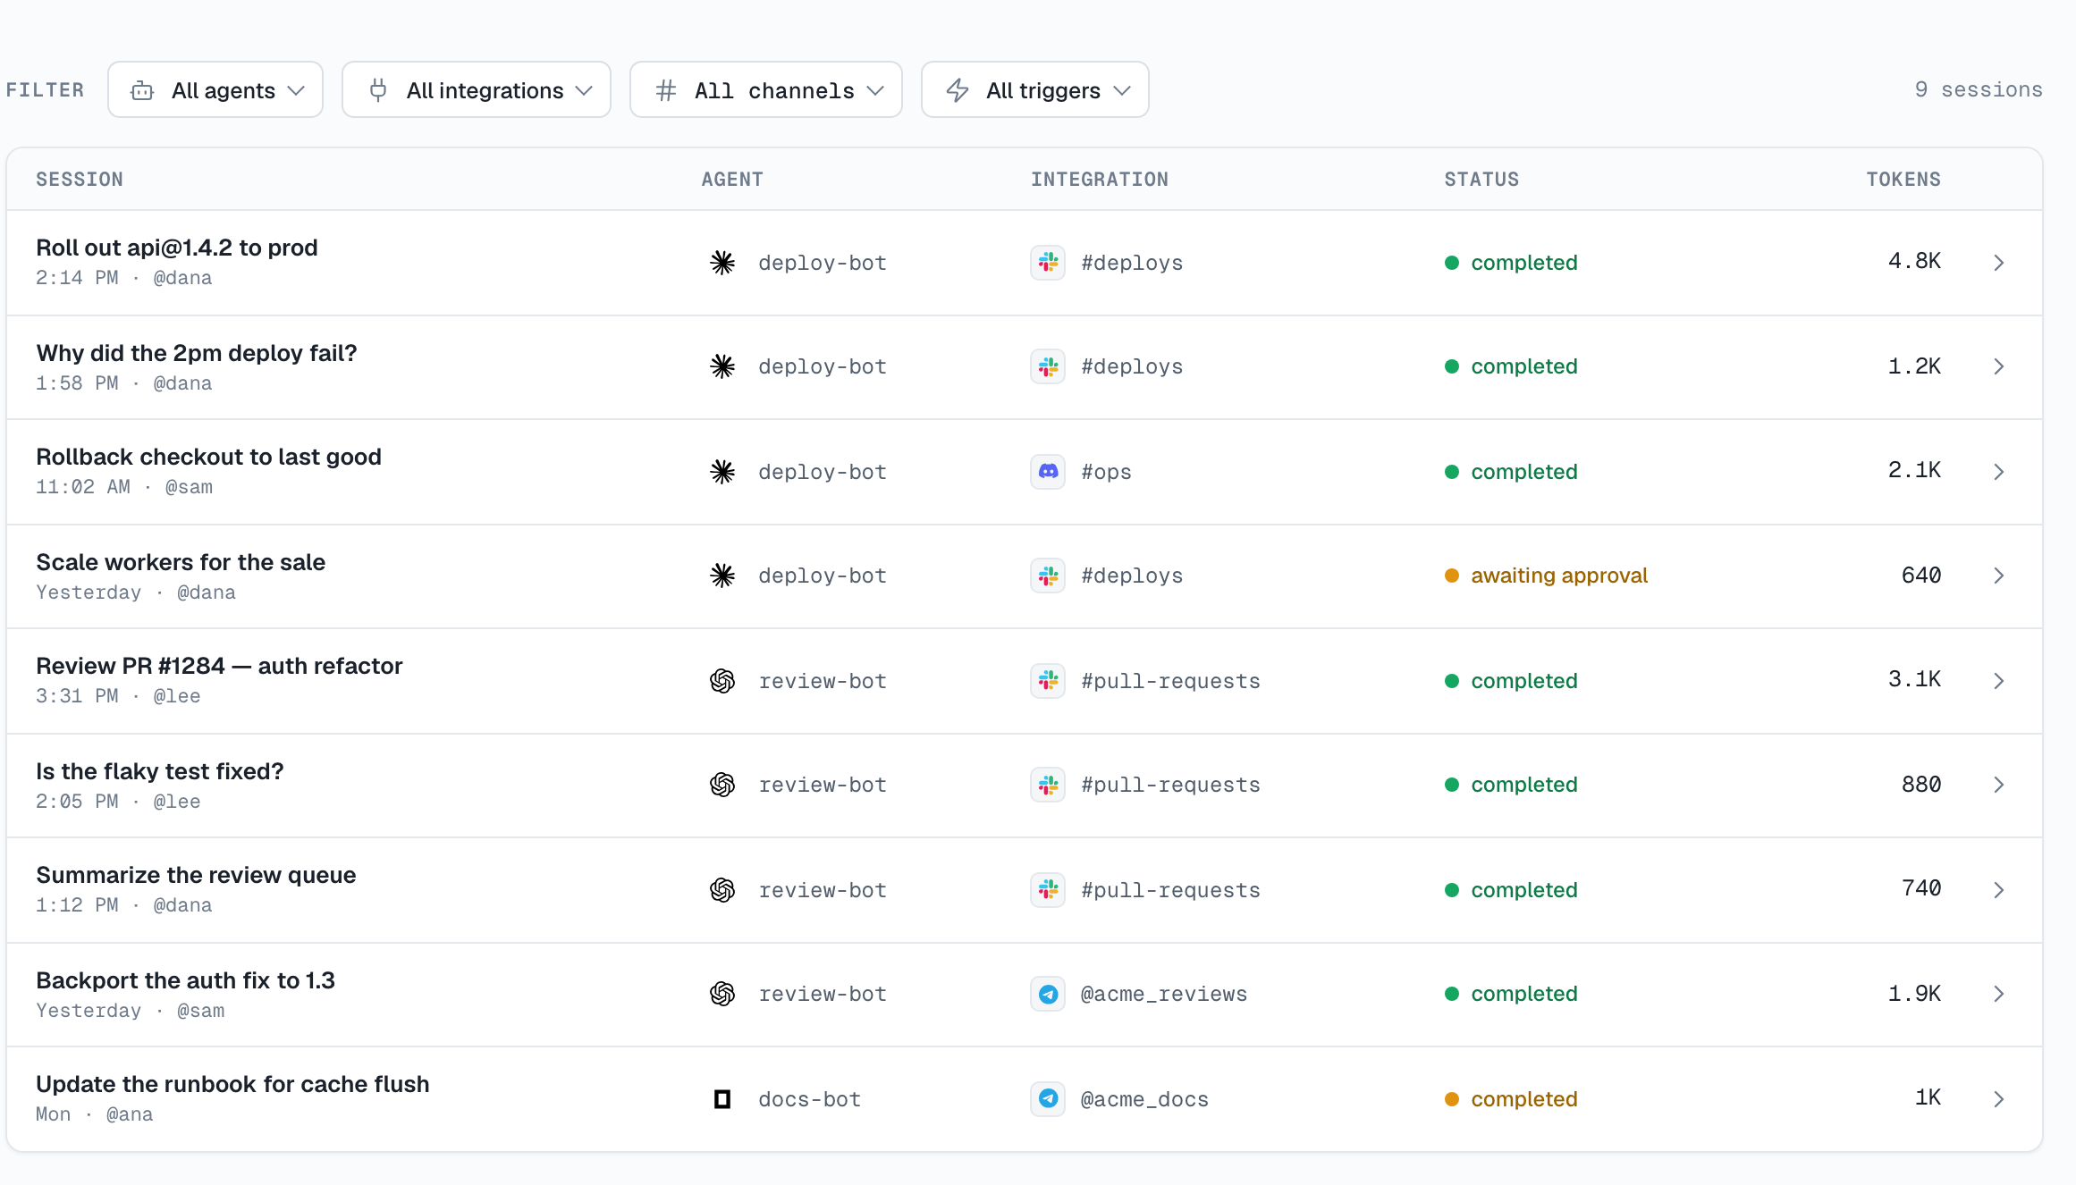
Task: Click the @acme_reviews integration text
Action: click(1164, 994)
